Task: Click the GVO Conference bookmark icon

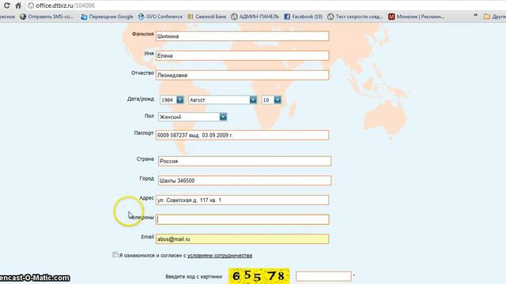Action: coord(141,17)
